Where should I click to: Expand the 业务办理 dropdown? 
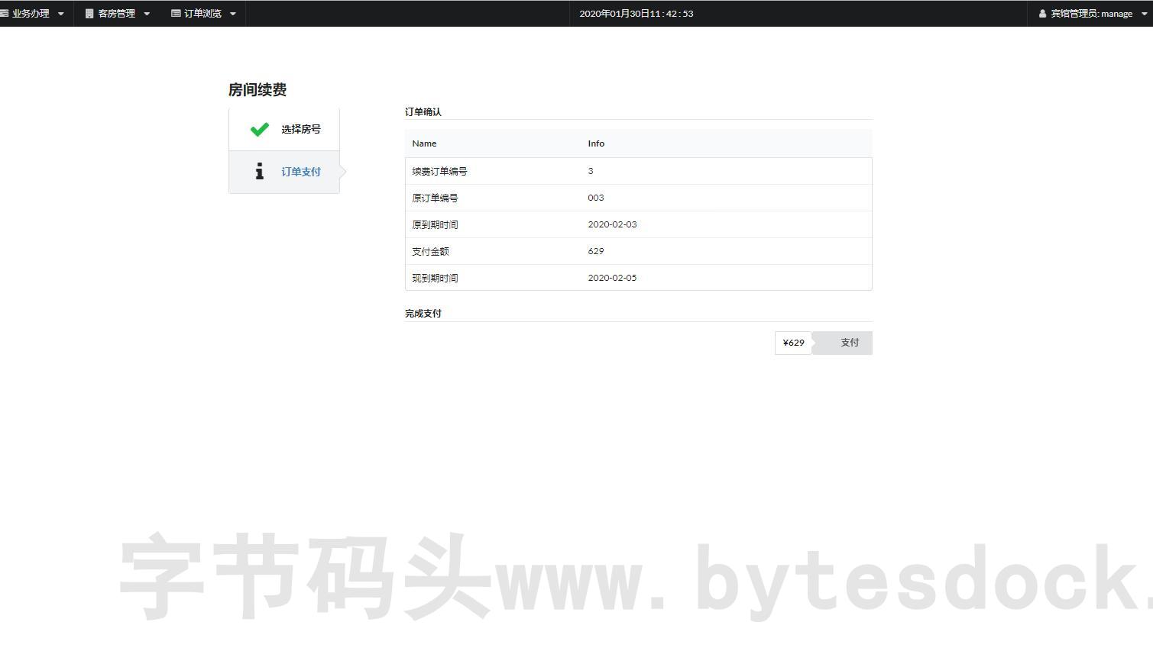click(x=61, y=13)
